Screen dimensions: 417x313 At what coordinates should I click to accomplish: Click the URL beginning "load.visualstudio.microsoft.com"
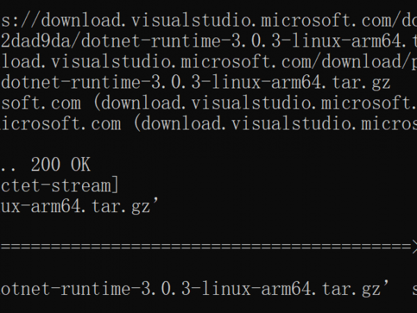pyautogui.click(x=160, y=60)
